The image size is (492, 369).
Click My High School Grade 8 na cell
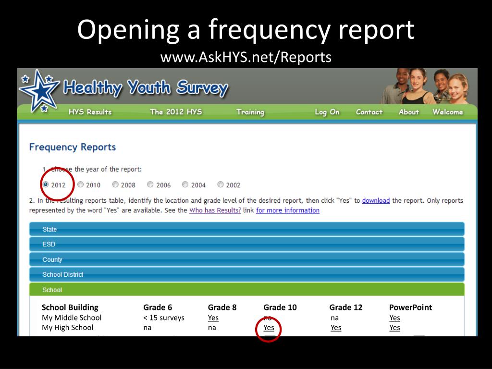[212, 328]
